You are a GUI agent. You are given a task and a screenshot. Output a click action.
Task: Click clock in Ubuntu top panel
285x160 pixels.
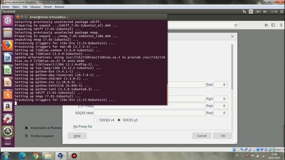273,12
